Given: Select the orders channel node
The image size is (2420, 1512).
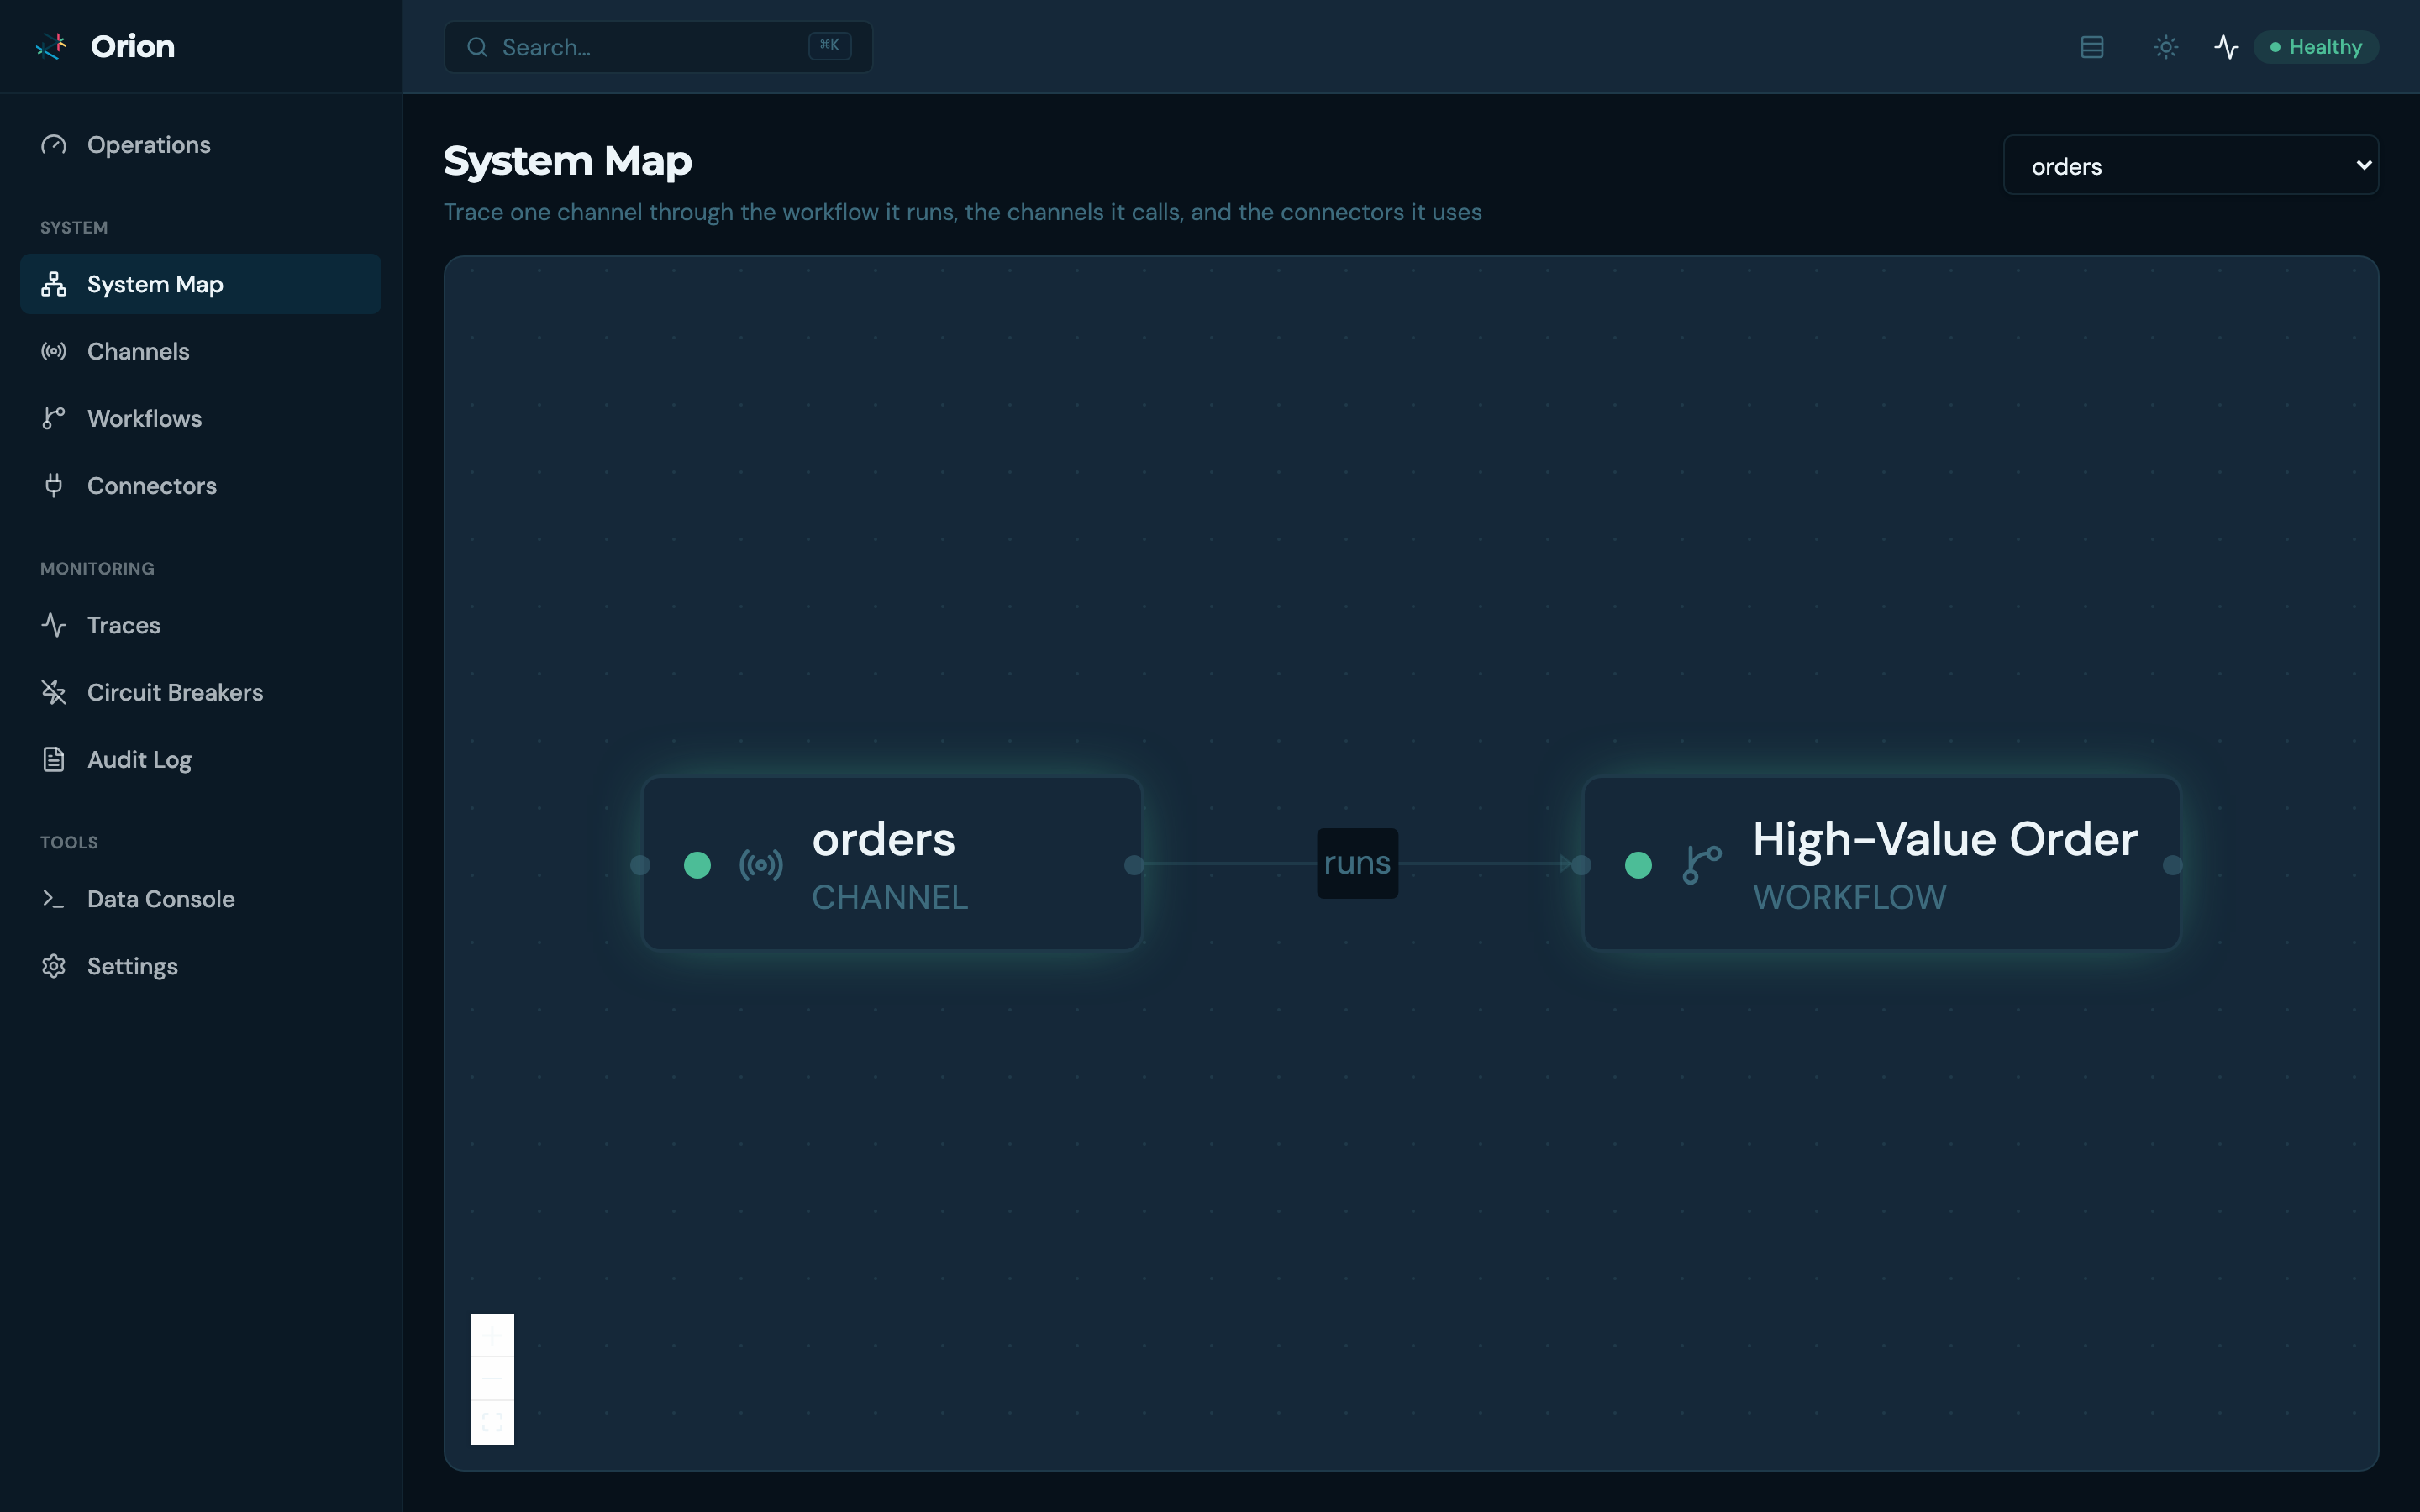Looking at the screenshot, I should (892, 864).
